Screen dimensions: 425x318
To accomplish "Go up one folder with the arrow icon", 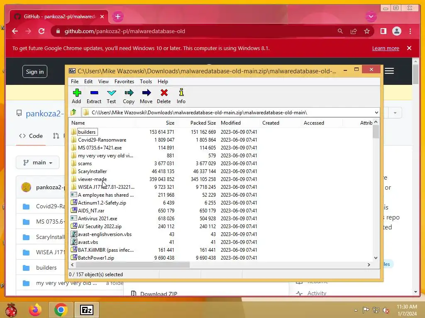I will click(x=73, y=112).
